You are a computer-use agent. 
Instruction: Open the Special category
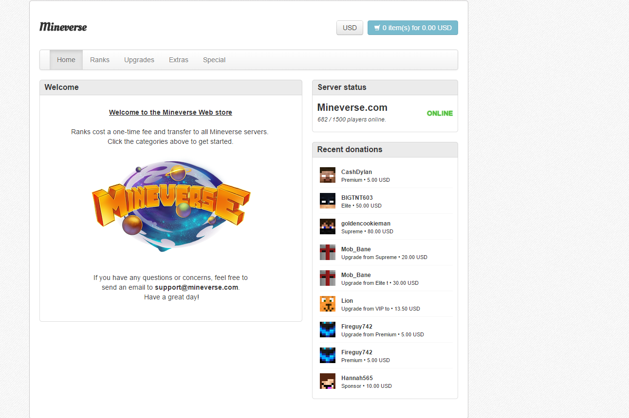point(214,60)
